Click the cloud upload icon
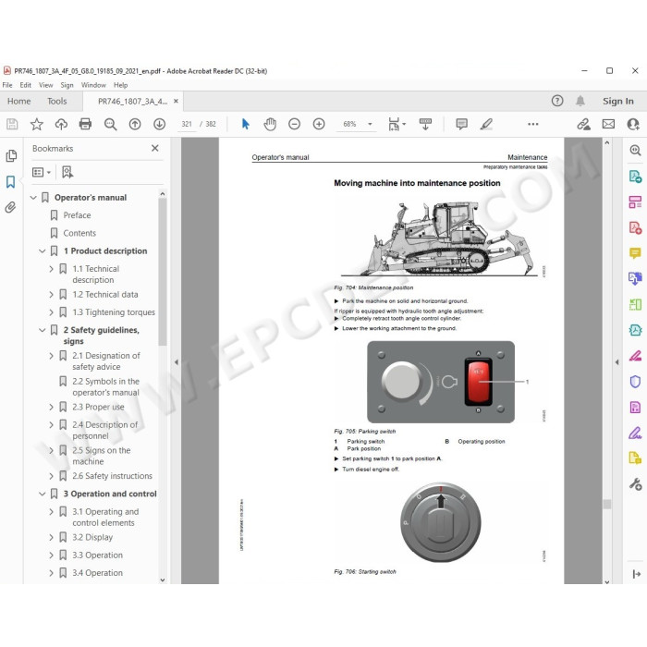 tap(61, 124)
